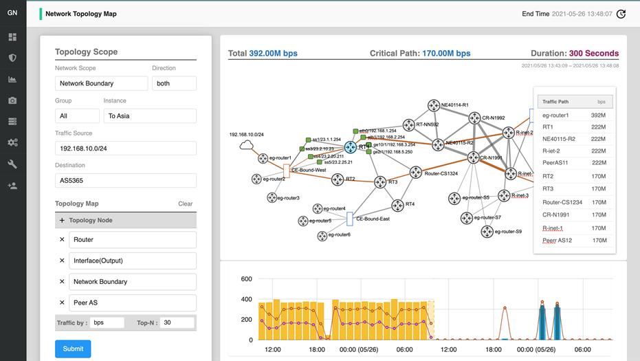Open the gears settings icon in sidebar
Image resolution: width=640 pixels, height=361 pixels.
pos(12,143)
